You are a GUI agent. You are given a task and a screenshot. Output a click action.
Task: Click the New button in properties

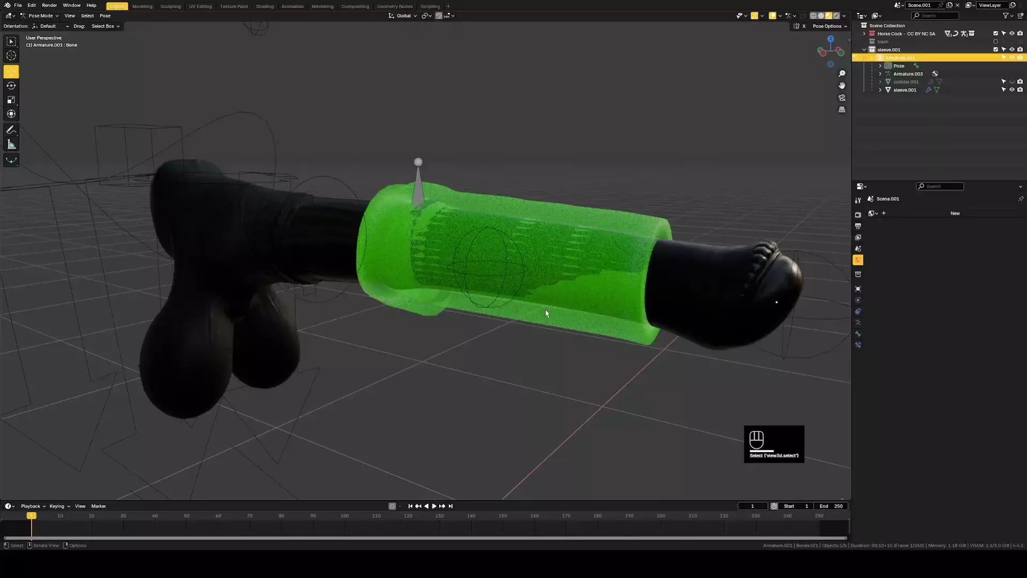955,214
